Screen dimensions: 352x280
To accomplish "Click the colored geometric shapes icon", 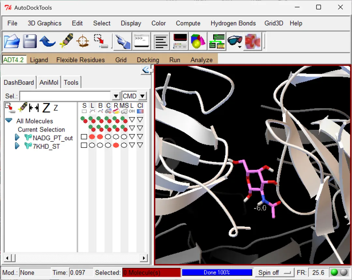I will [x=198, y=41].
